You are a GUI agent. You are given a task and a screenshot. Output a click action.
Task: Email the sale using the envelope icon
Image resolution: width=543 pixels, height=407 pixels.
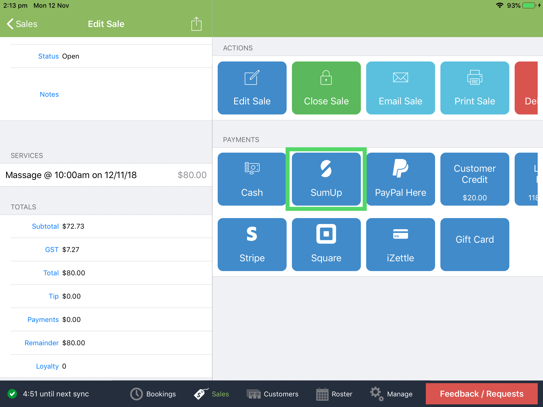pyautogui.click(x=400, y=88)
